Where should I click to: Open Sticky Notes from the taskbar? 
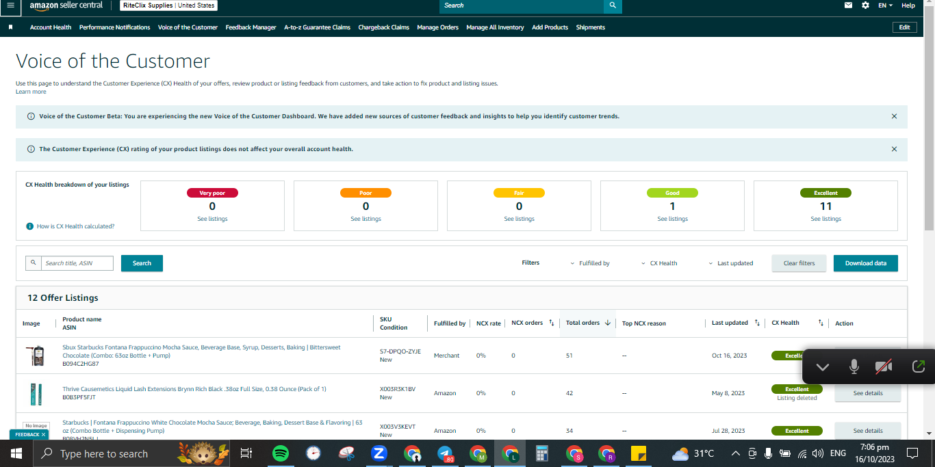tap(639, 453)
